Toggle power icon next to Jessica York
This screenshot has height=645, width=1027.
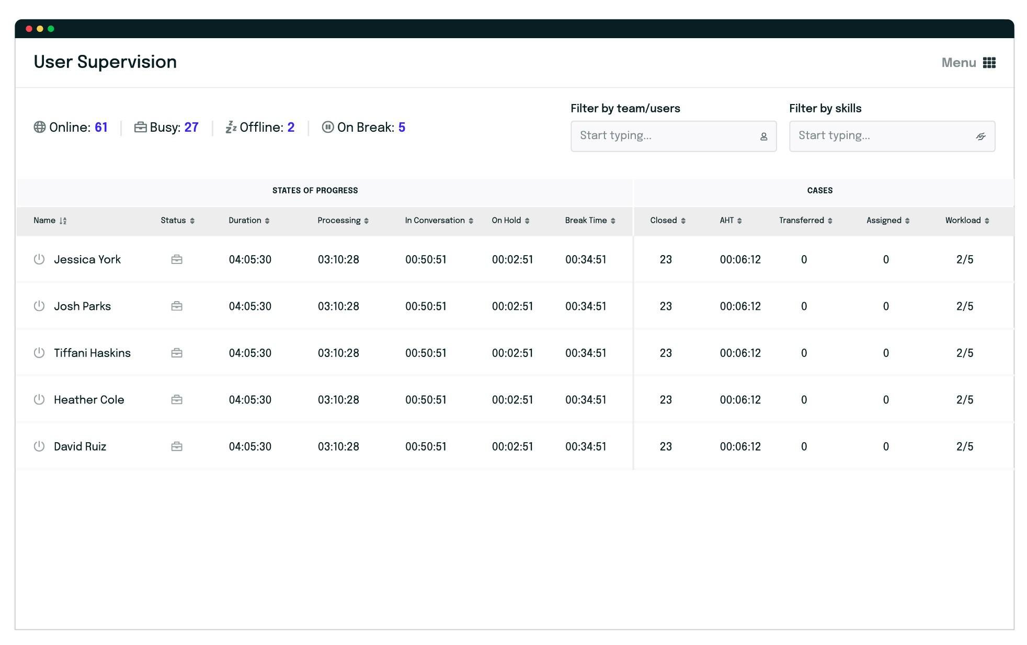[x=39, y=259]
